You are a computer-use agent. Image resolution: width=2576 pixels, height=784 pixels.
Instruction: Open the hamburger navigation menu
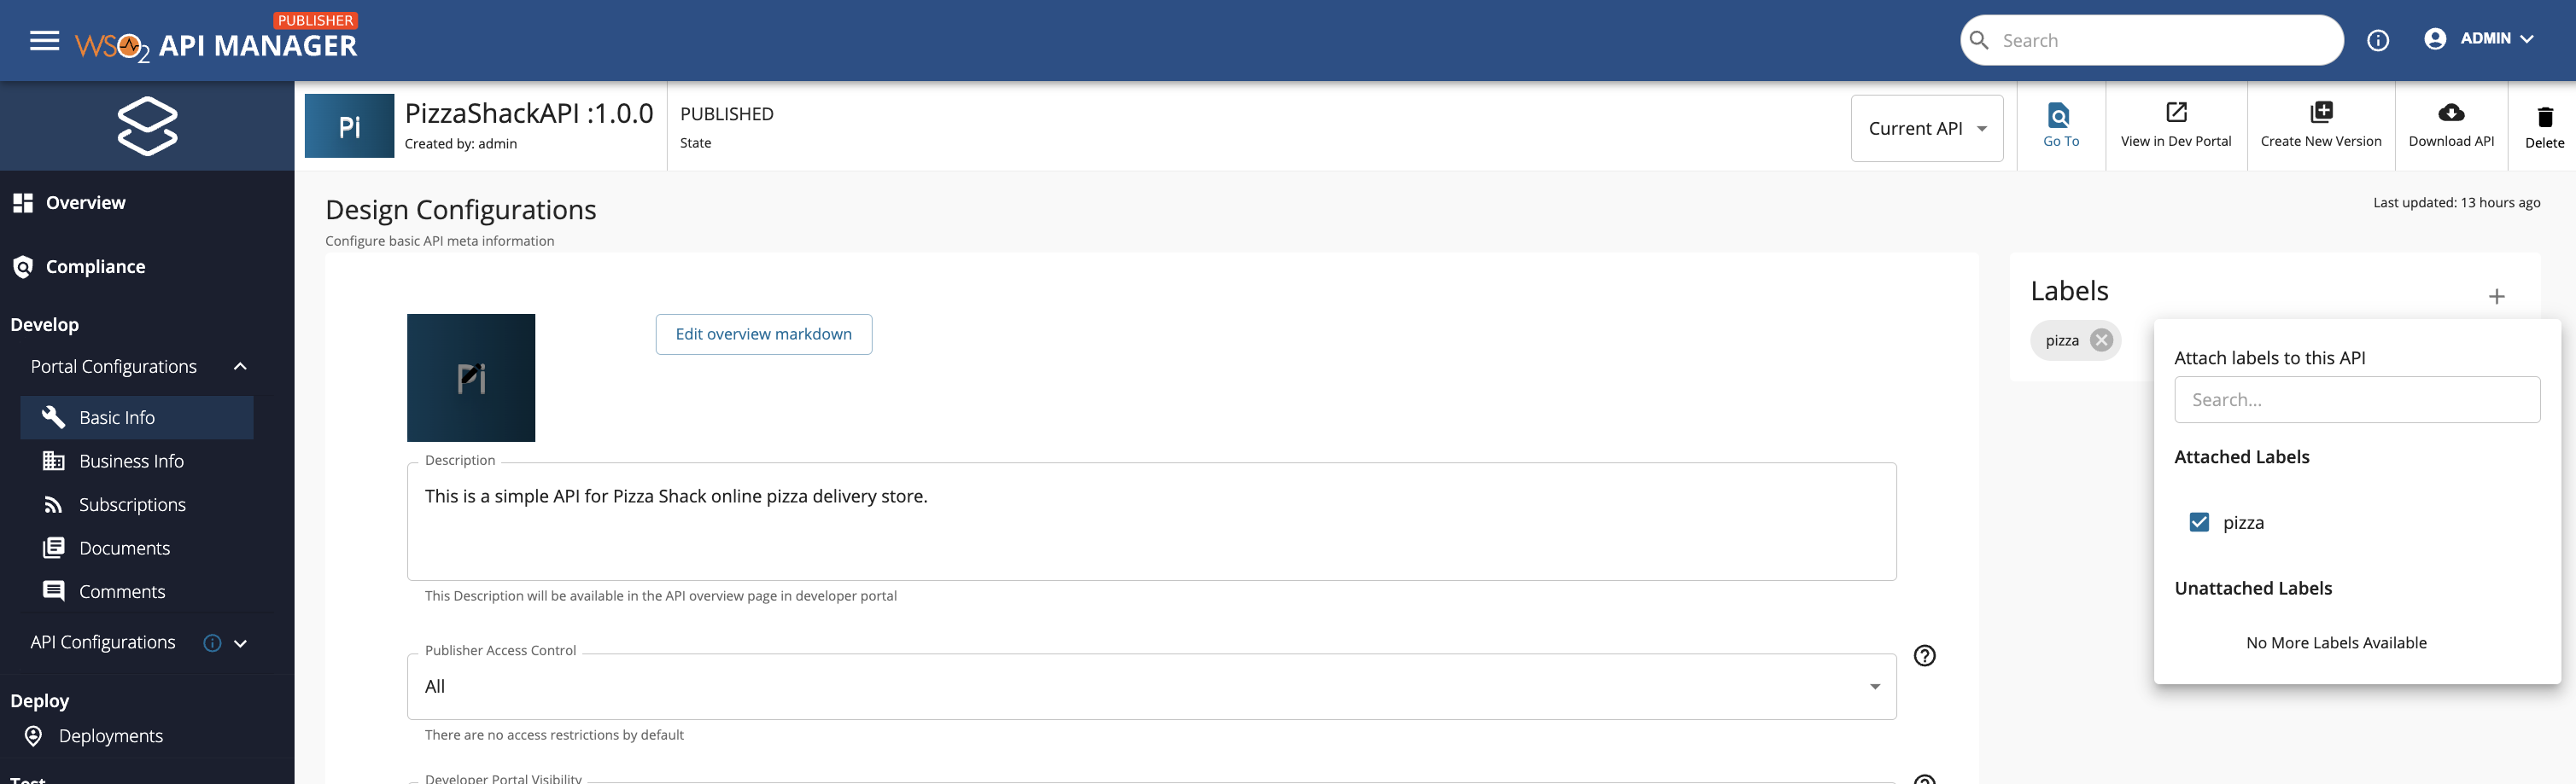pyautogui.click(x=44, y=41)
